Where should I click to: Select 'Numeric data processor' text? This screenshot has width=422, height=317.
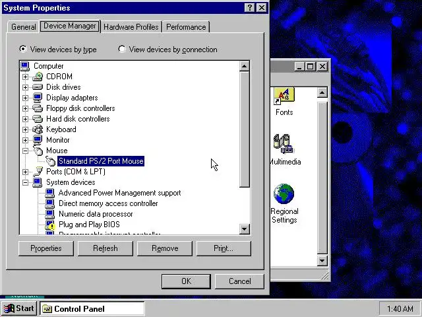click(96, 214)
